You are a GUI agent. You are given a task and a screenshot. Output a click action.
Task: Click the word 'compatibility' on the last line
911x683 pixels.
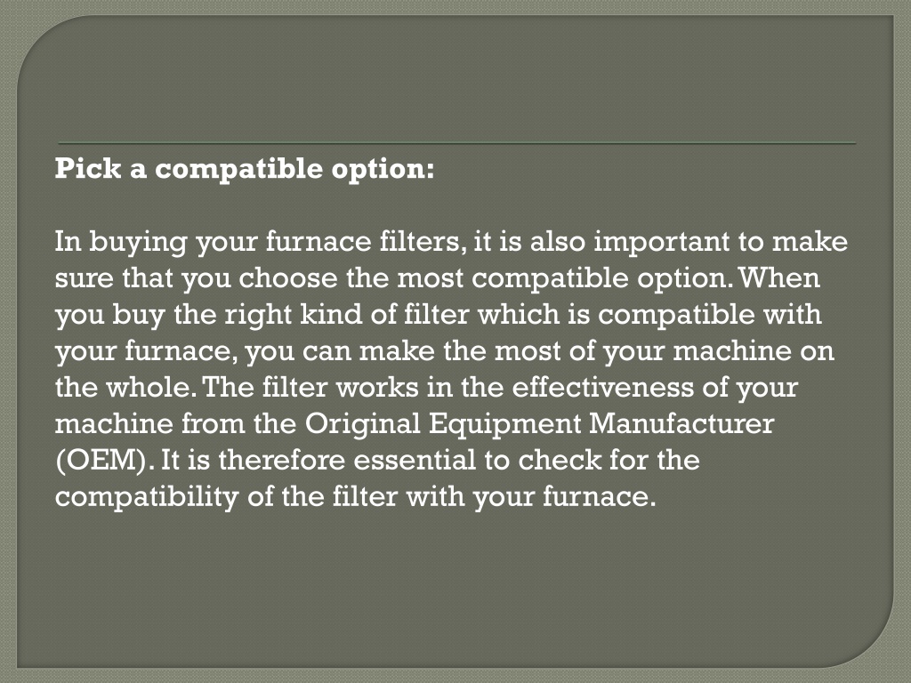point(147,497)
